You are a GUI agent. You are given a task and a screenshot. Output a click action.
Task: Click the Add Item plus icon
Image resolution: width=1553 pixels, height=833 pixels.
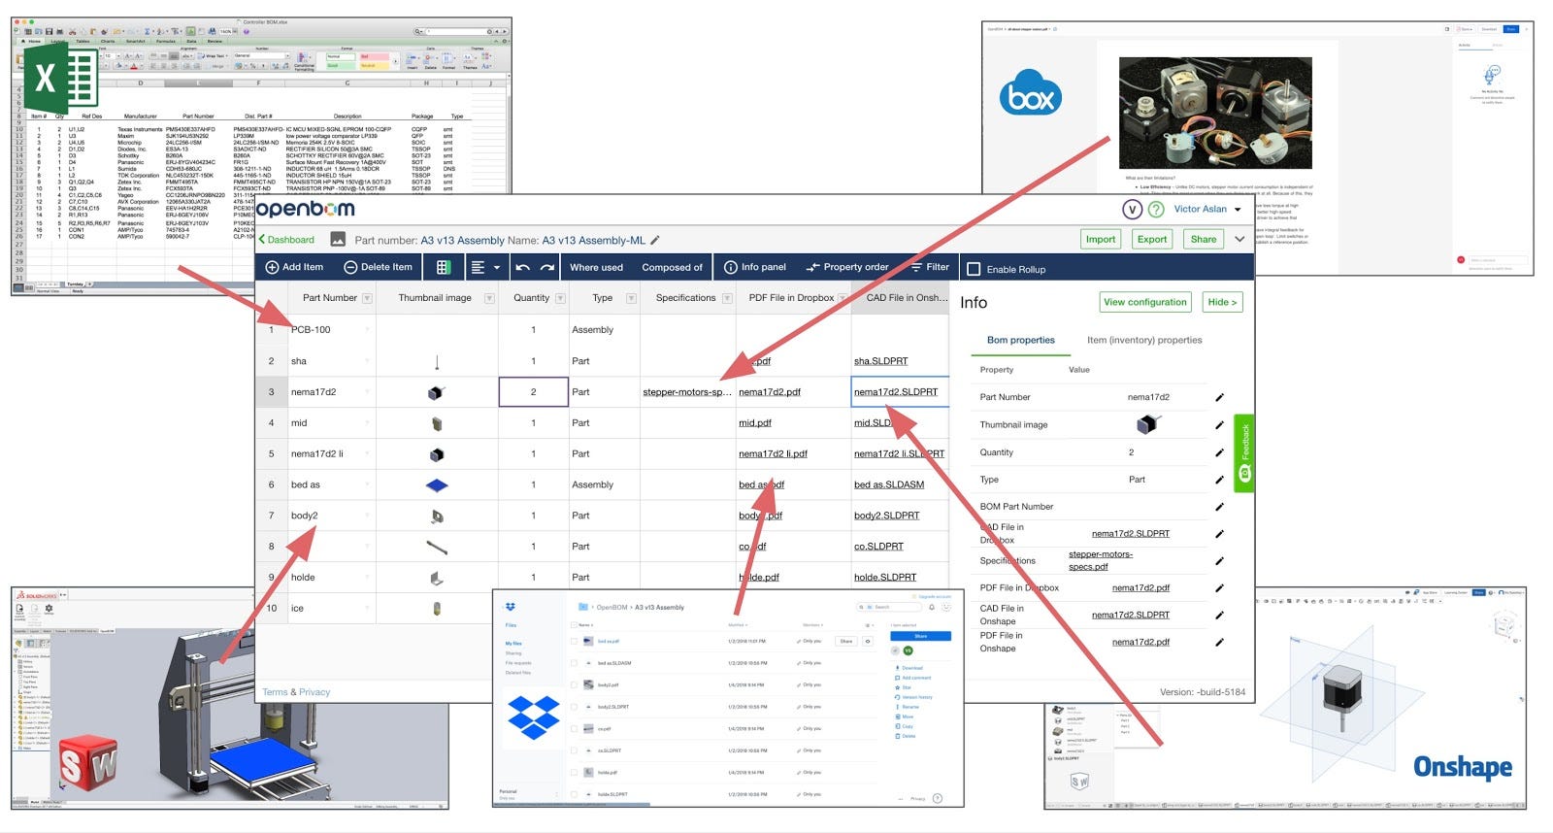click(x=272, y=267)
